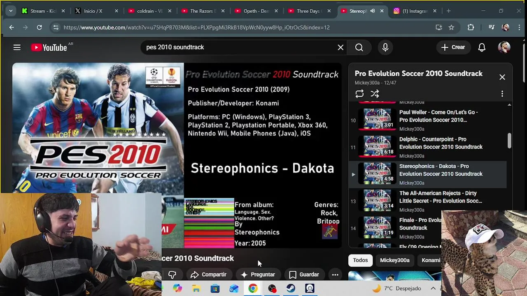Run the search with the magnifier button
Image resolution: width=527 pixels, height=296 pixels.
pyautogui.click(x=359, y=47)
